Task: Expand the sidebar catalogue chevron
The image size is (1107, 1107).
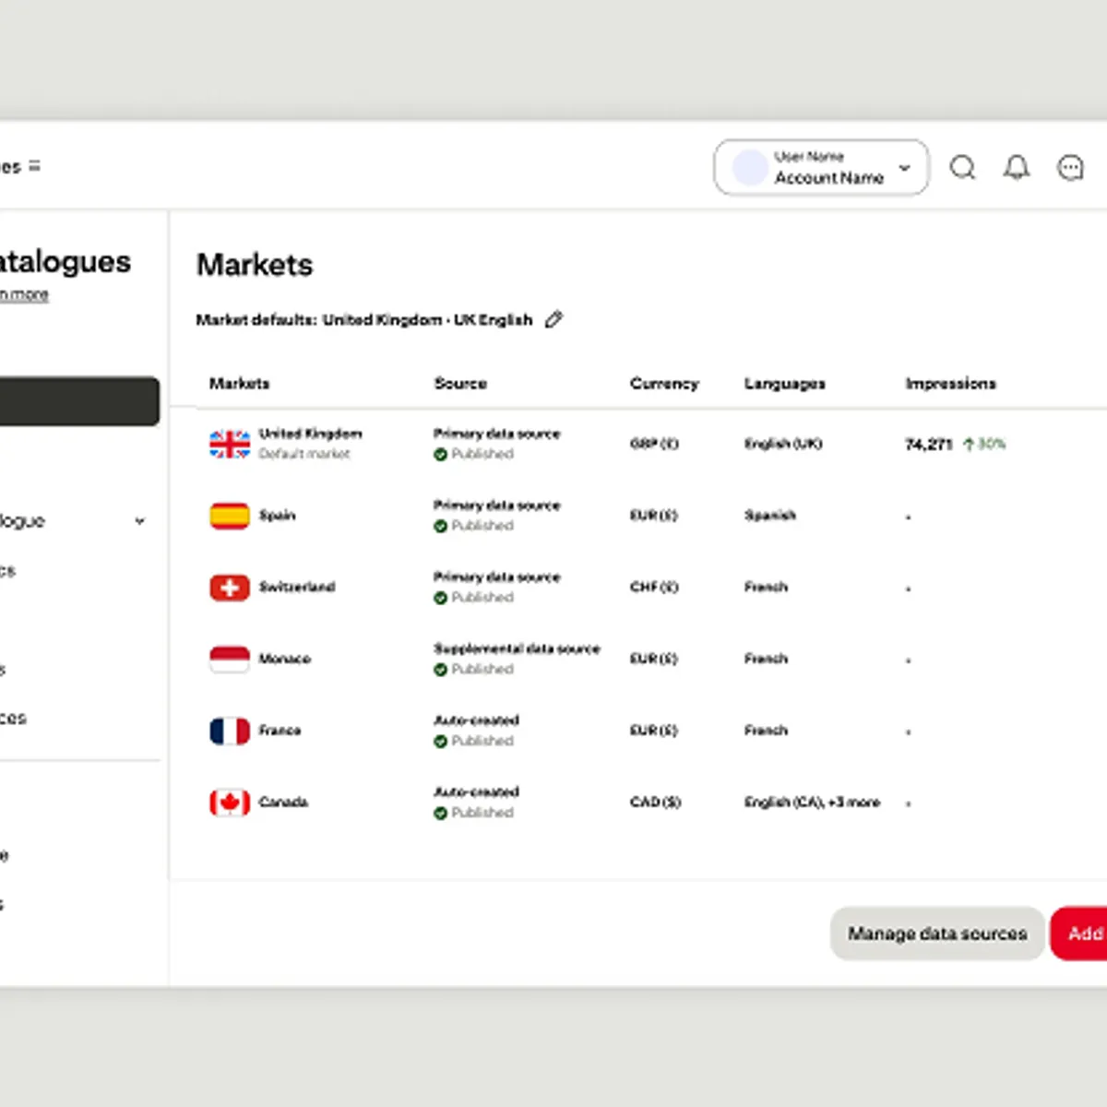Action: click(139, 521)
